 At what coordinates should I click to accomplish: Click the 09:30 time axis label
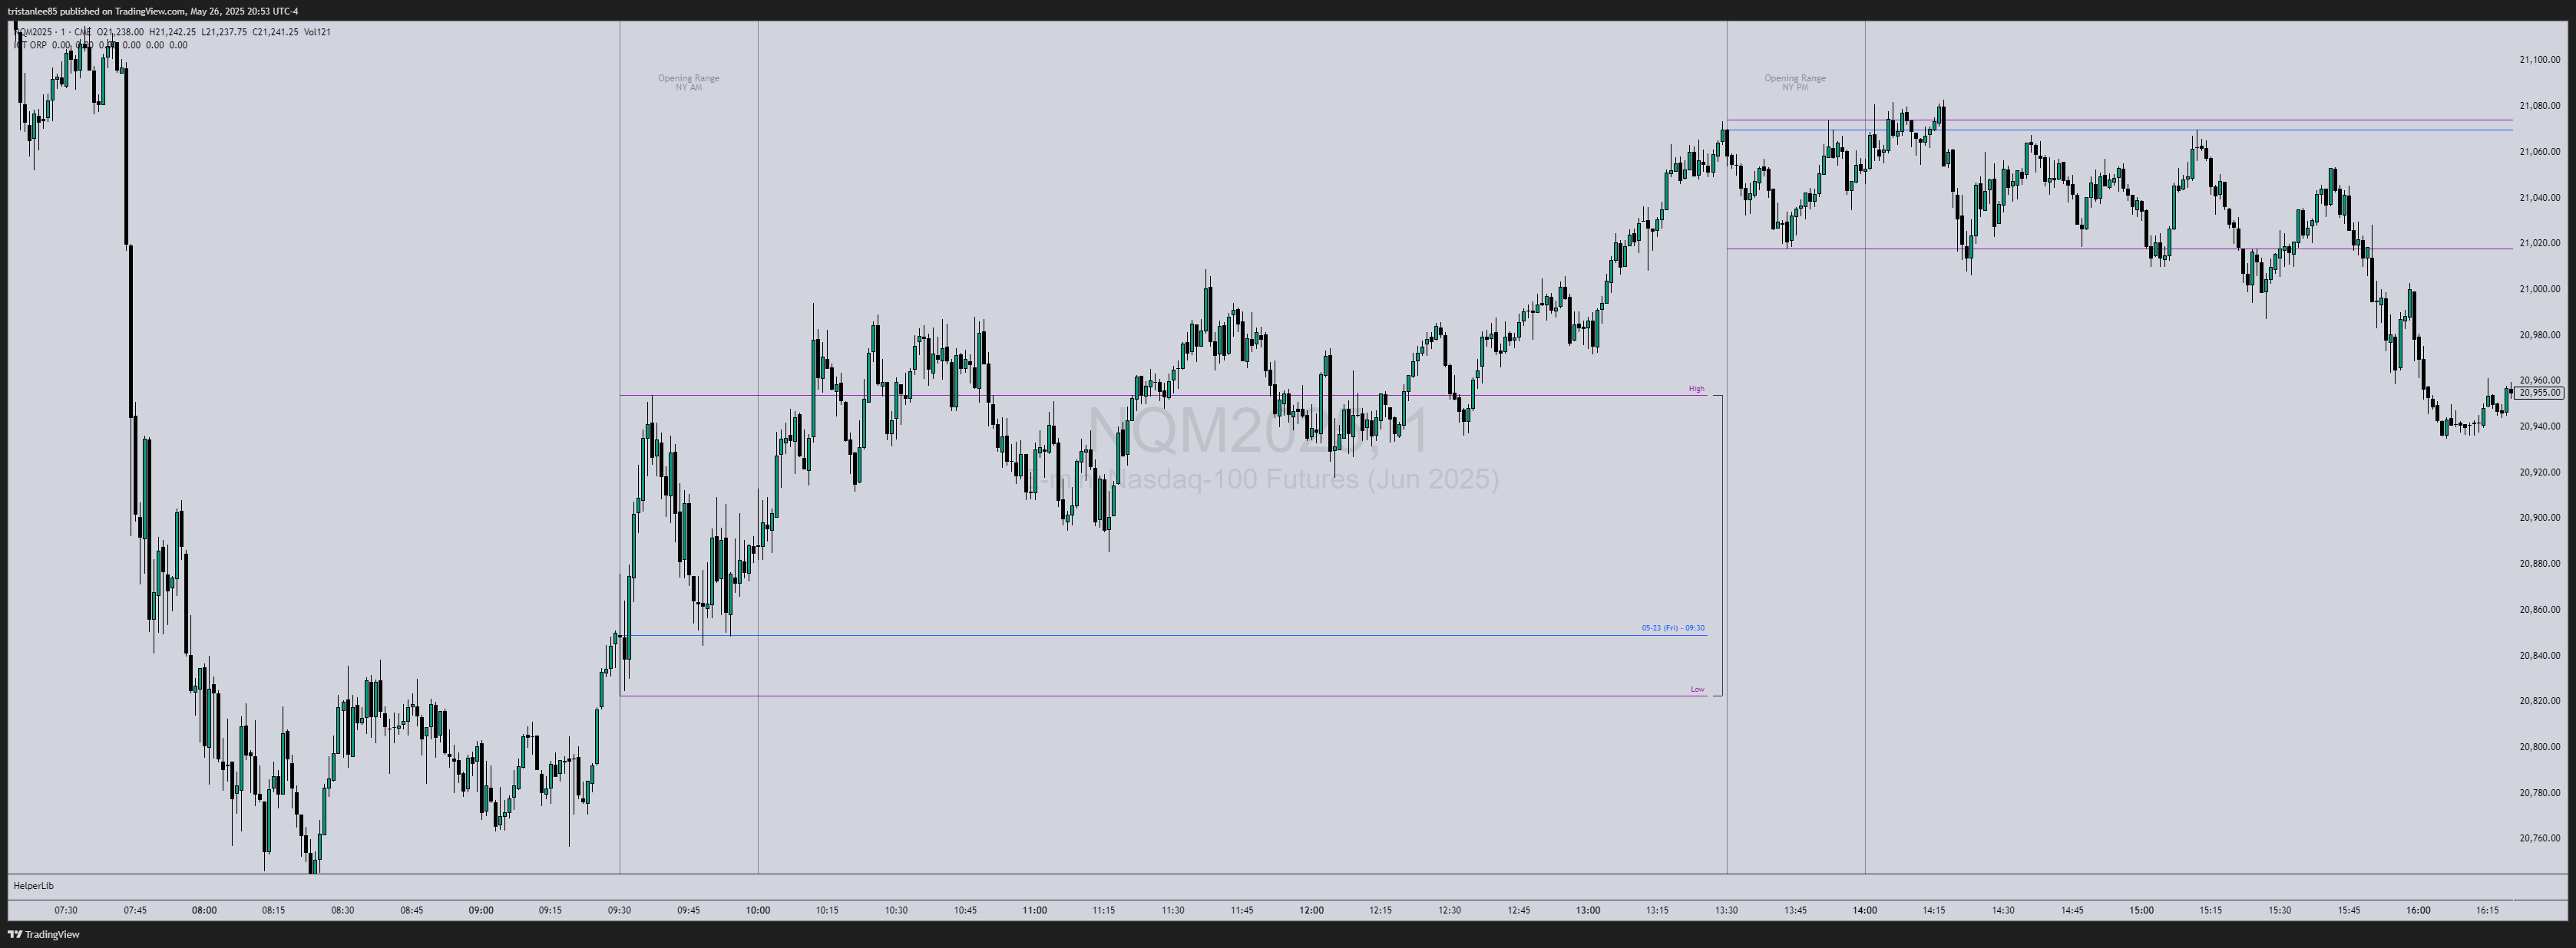tap(620, 911)
